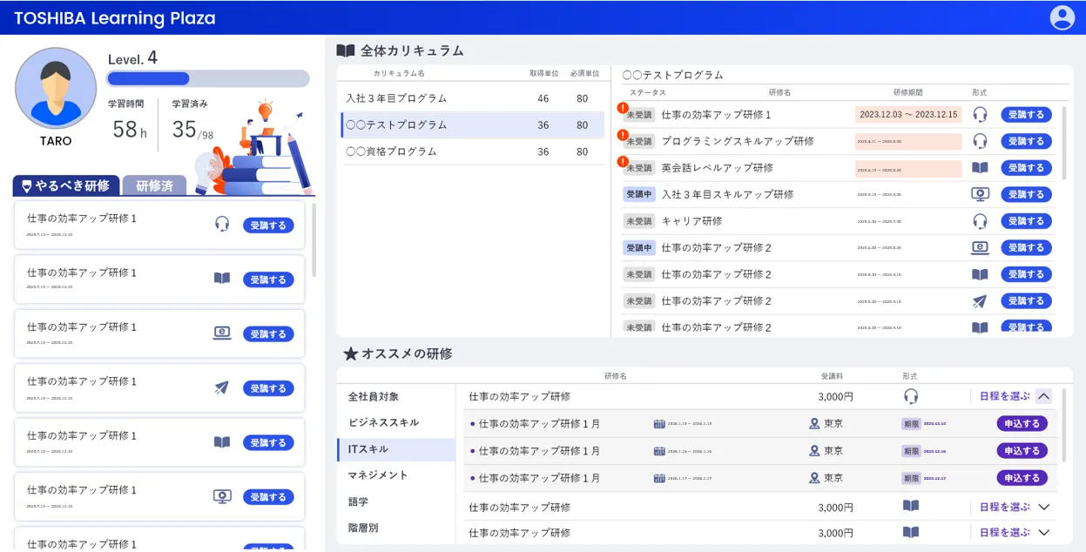1086x552 pixels.
Task: Click the 受講中 badge on 入社３年目スキルアップ研修
Action: [638, 194]
